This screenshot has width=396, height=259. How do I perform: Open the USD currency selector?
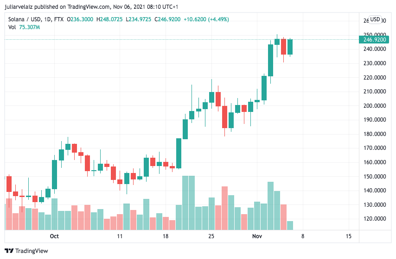375,19
